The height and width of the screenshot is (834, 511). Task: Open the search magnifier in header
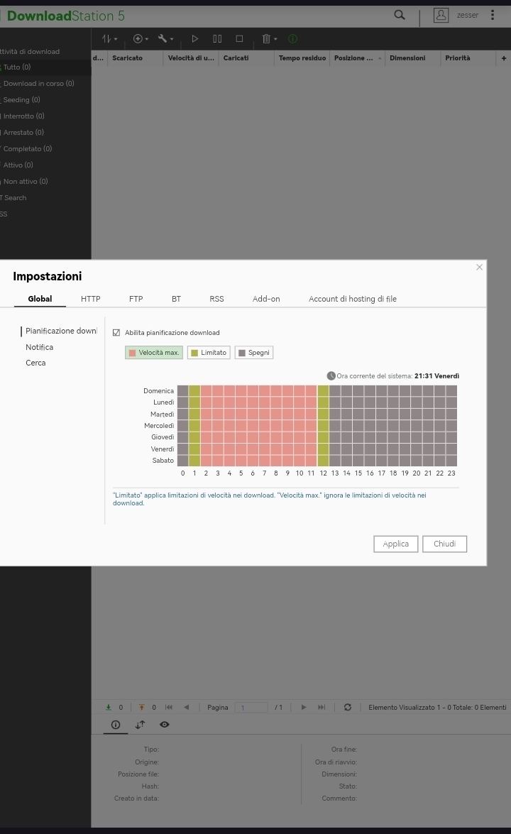pyautogui.click(x=400, y=15)
